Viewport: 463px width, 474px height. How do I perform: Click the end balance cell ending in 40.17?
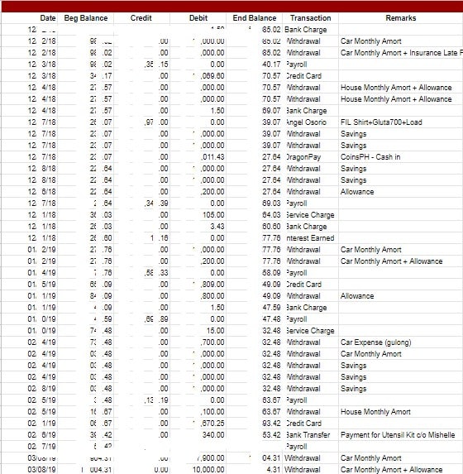(x=254, y=65)
